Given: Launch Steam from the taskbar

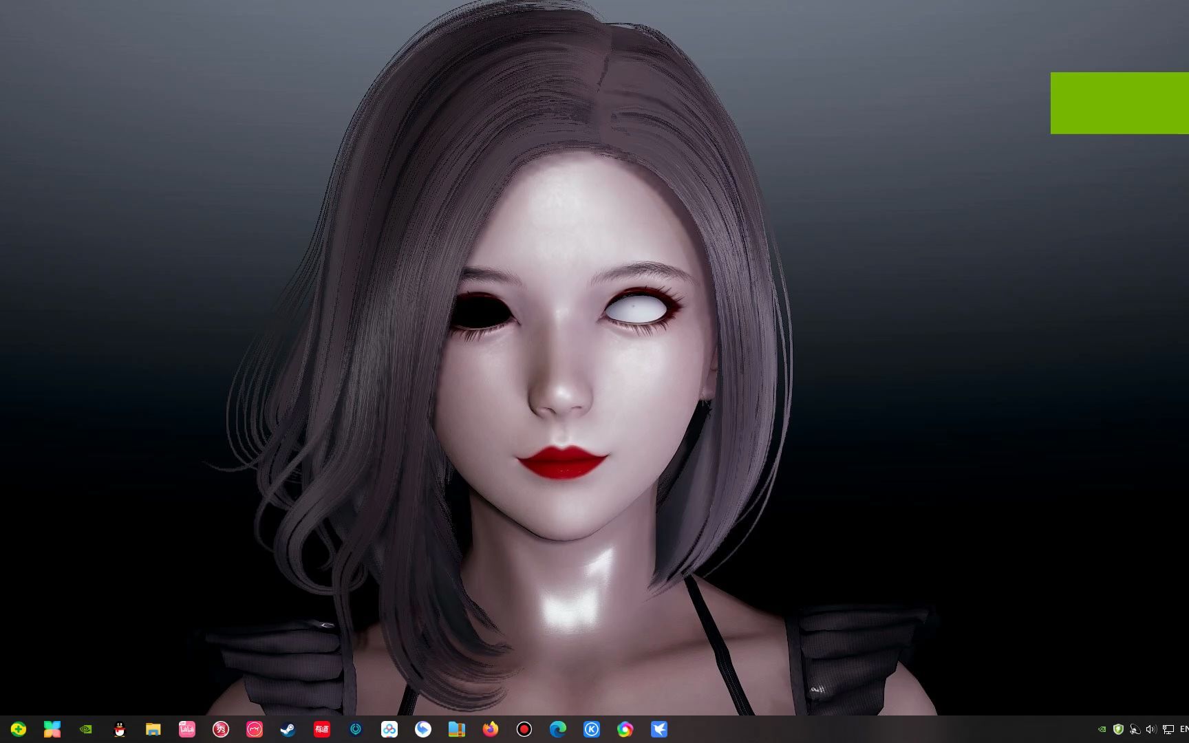Looking at the screenshot, I should (x=288, y=729).
